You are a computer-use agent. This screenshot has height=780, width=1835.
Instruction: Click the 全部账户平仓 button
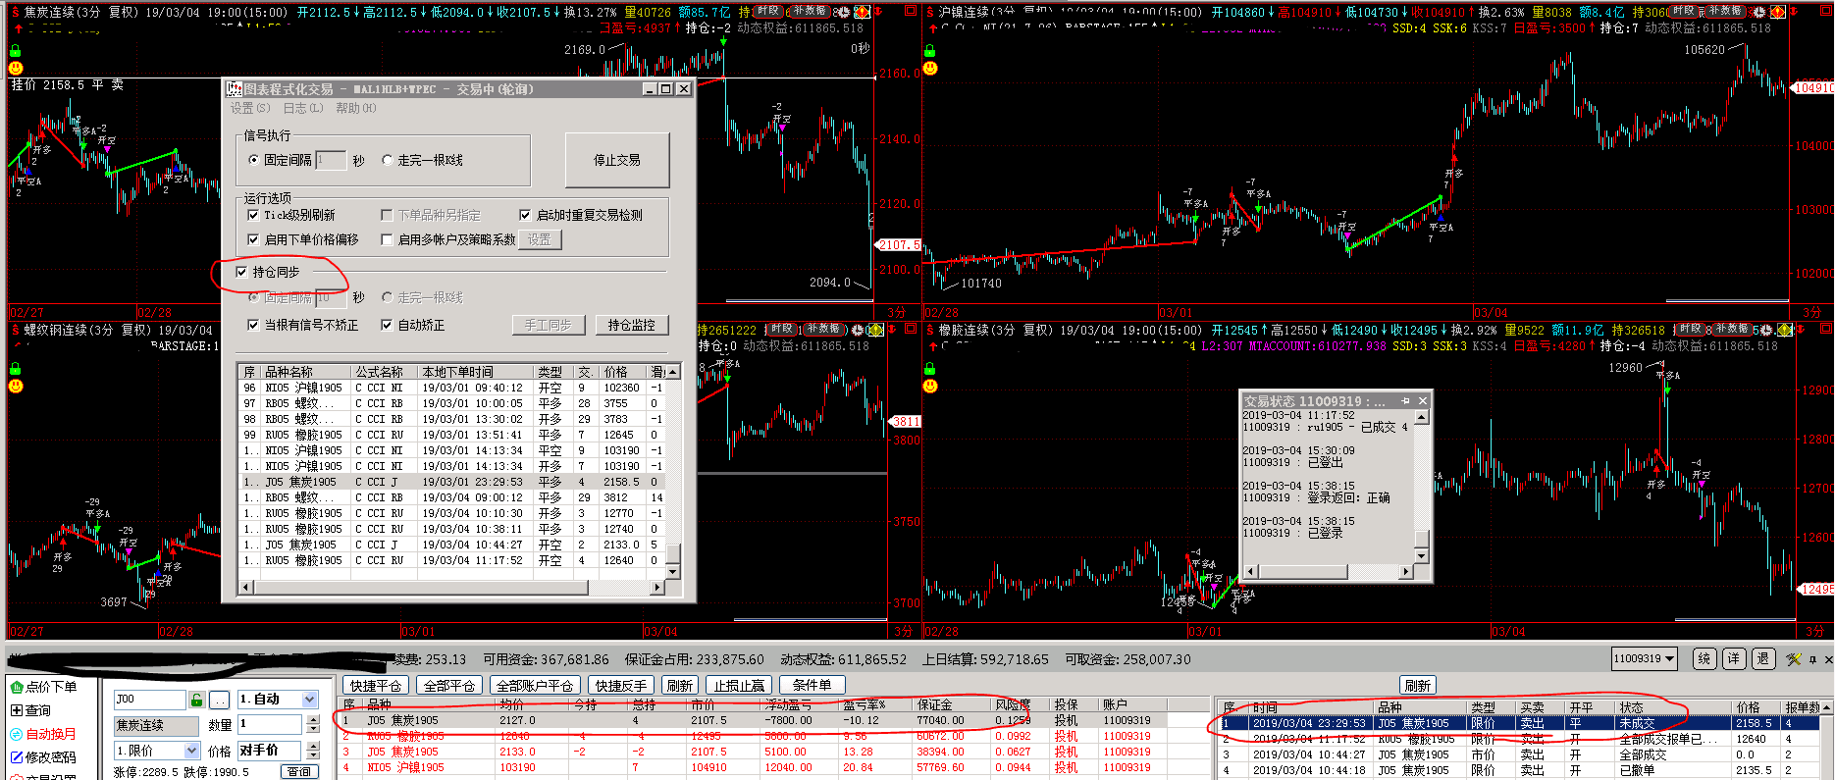pos(535,685)
